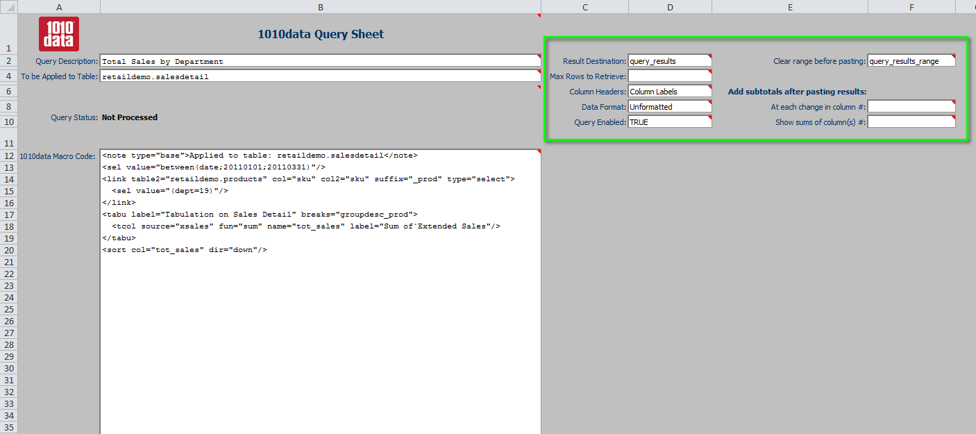Click the Clear range before pasting label
This screenshot has width=976, height=434.
click(820, 62)
